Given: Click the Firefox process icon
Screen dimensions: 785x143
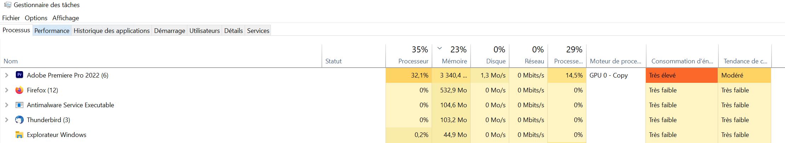Looking at the screenshot, I should 19,90.
